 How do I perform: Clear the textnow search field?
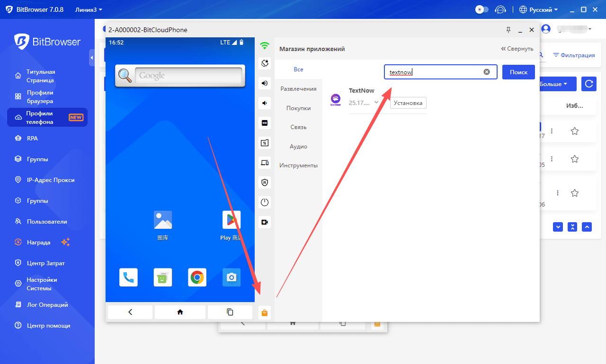point(486,72)
